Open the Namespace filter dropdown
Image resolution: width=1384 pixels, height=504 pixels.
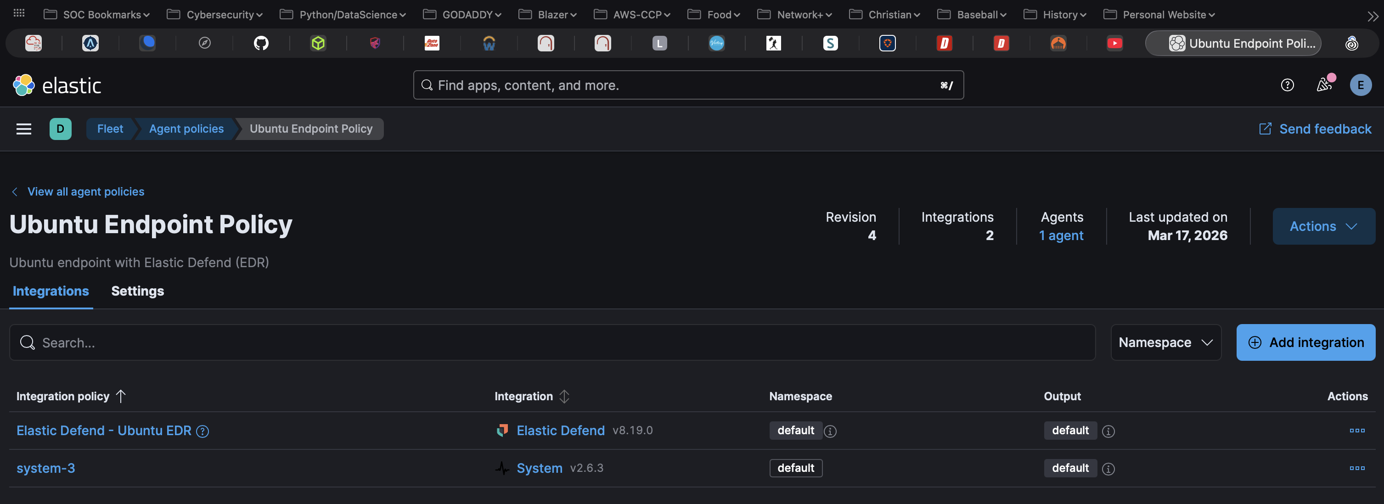[x=1166, y=342]
